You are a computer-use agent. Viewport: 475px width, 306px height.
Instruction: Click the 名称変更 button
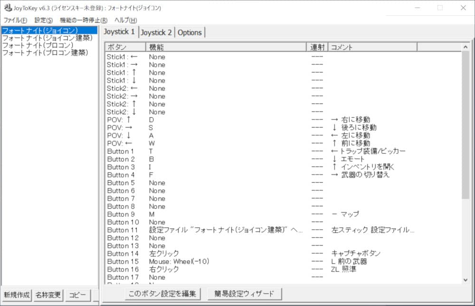click(x=48, y=295)
